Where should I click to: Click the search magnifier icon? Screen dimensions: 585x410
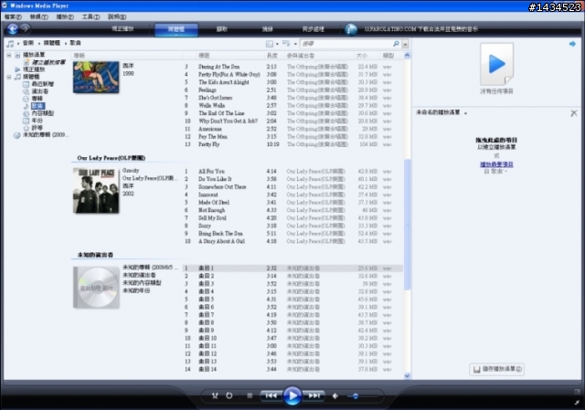396,44
